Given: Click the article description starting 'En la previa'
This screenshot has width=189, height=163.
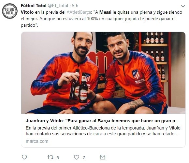Looking at the screenshot, I should (x=103, y=131).
